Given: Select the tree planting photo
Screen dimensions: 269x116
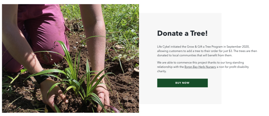Looking at the screenshot, I should point(70,59).
